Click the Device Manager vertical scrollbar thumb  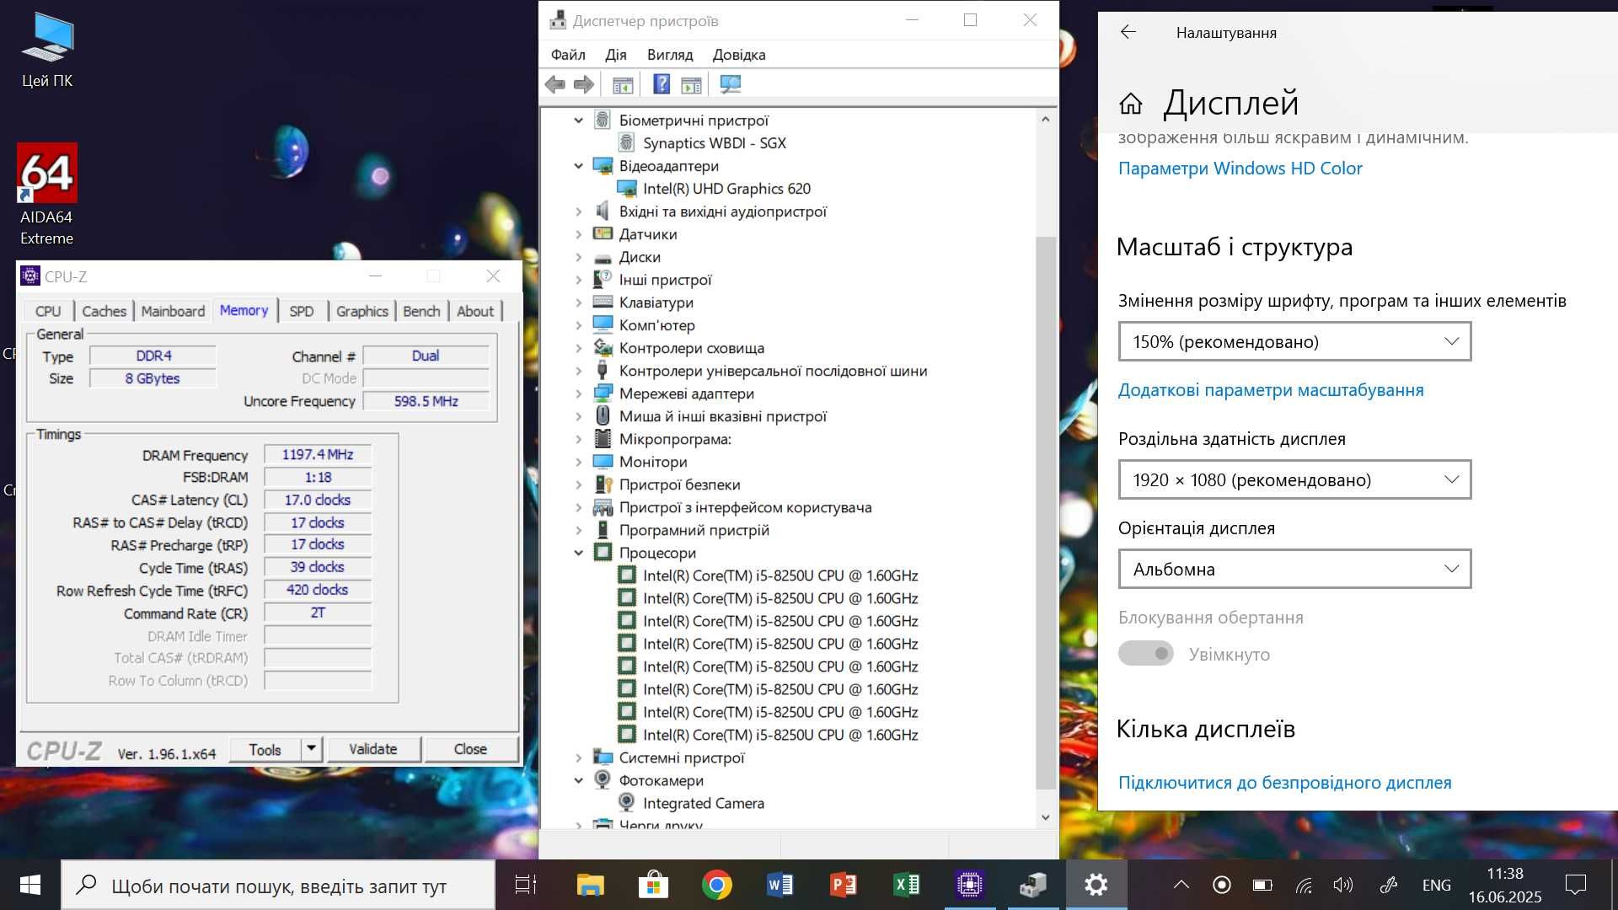click(x=1045, y=512)
